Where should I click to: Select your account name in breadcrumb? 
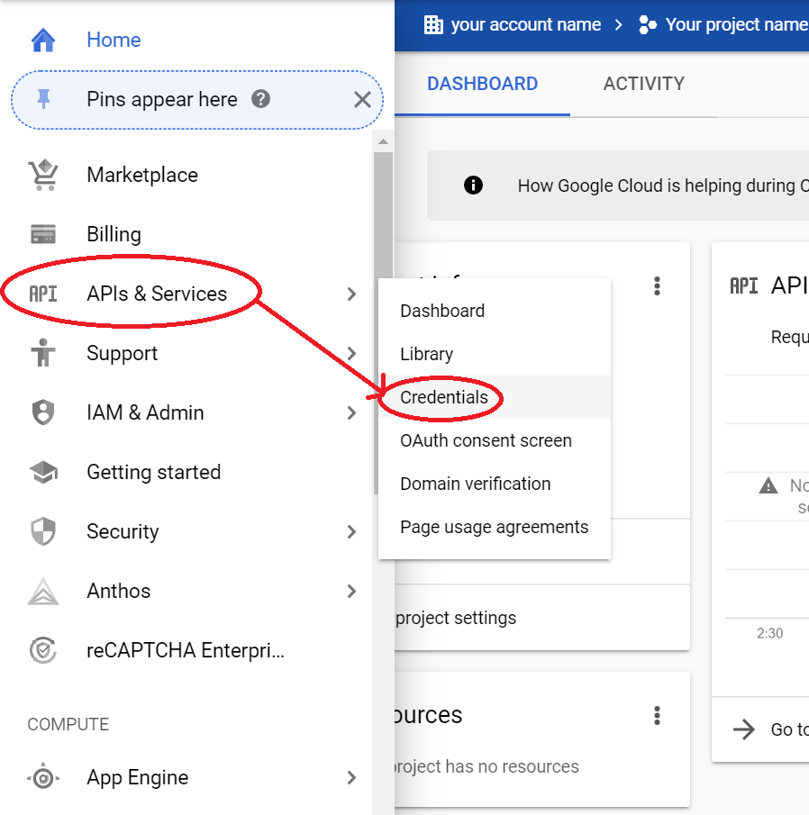click(x=525, y=24)
